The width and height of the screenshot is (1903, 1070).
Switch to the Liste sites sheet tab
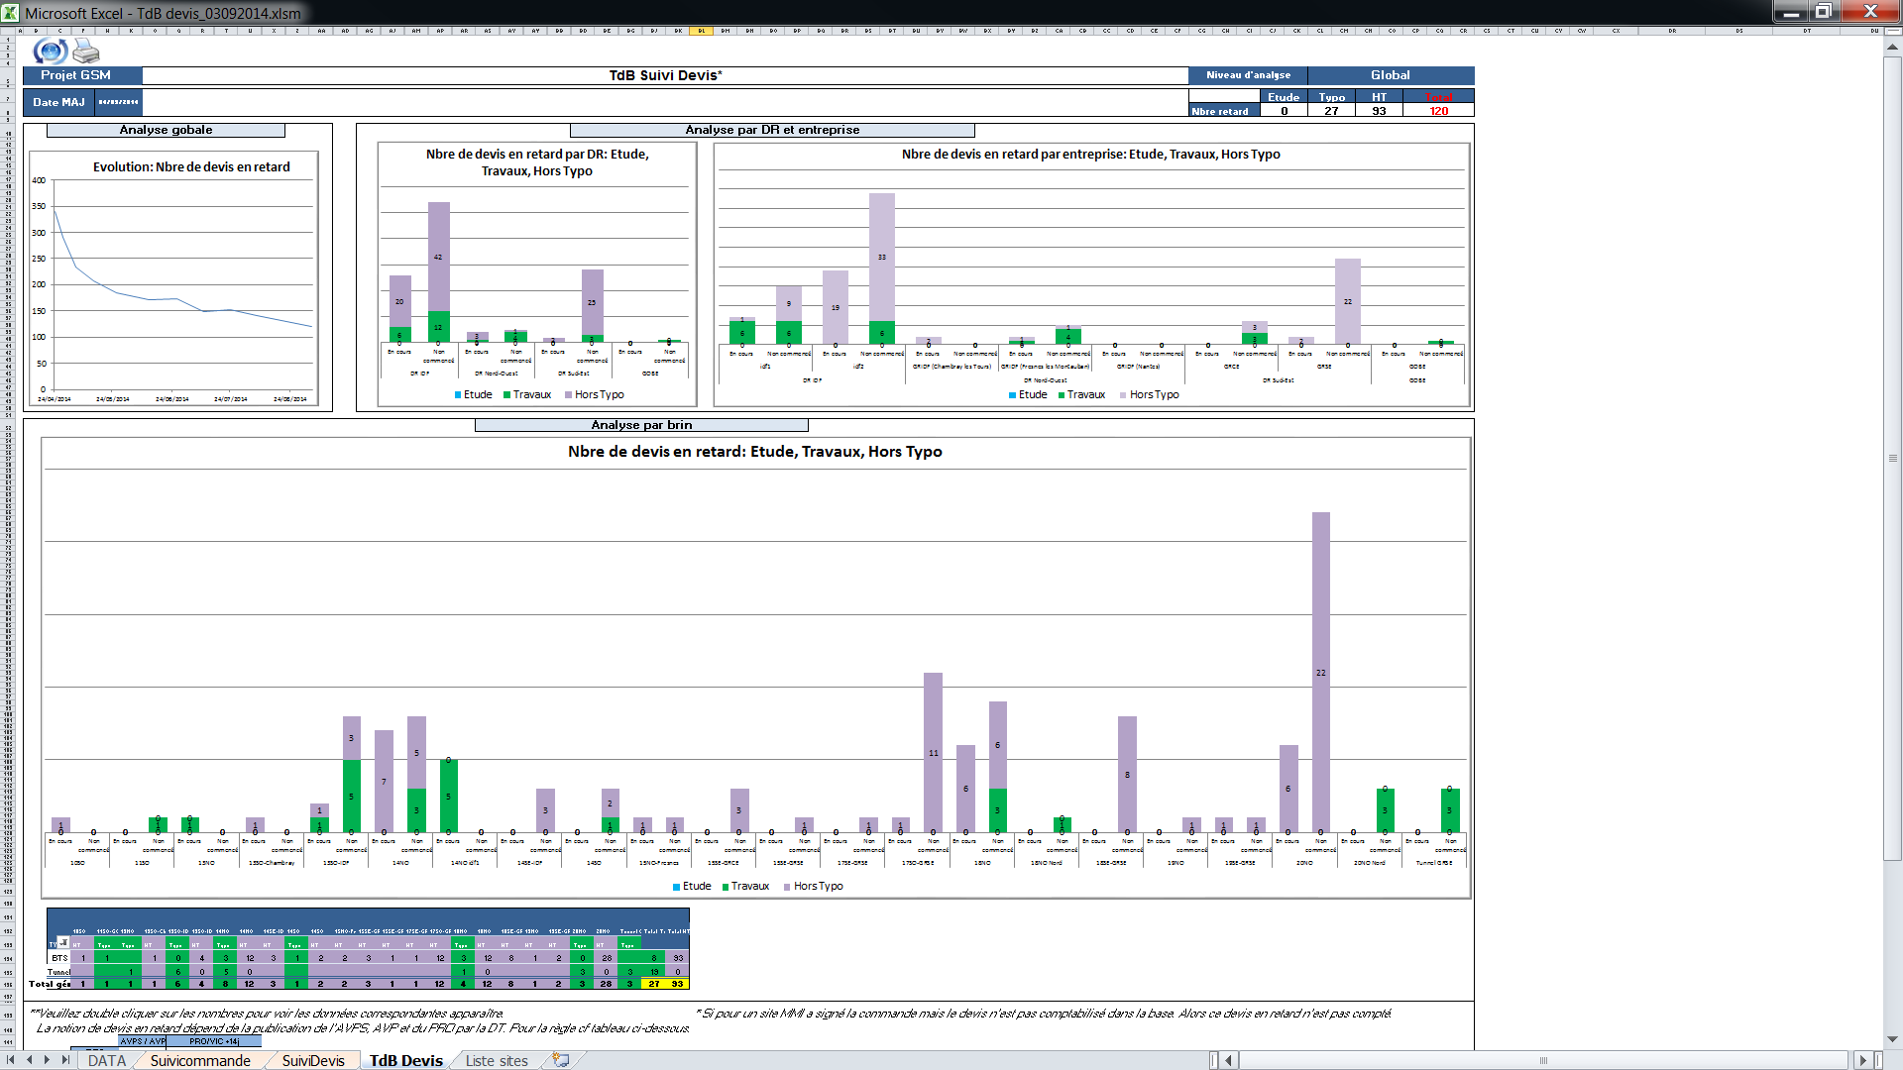[497, 1060]
